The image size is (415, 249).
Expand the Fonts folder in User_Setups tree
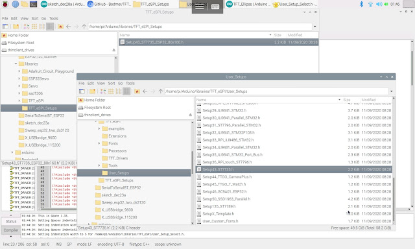pyautogui.click(x=99, y=143)
